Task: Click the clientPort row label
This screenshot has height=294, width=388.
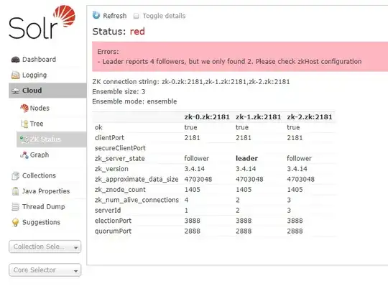Action: 109,138
